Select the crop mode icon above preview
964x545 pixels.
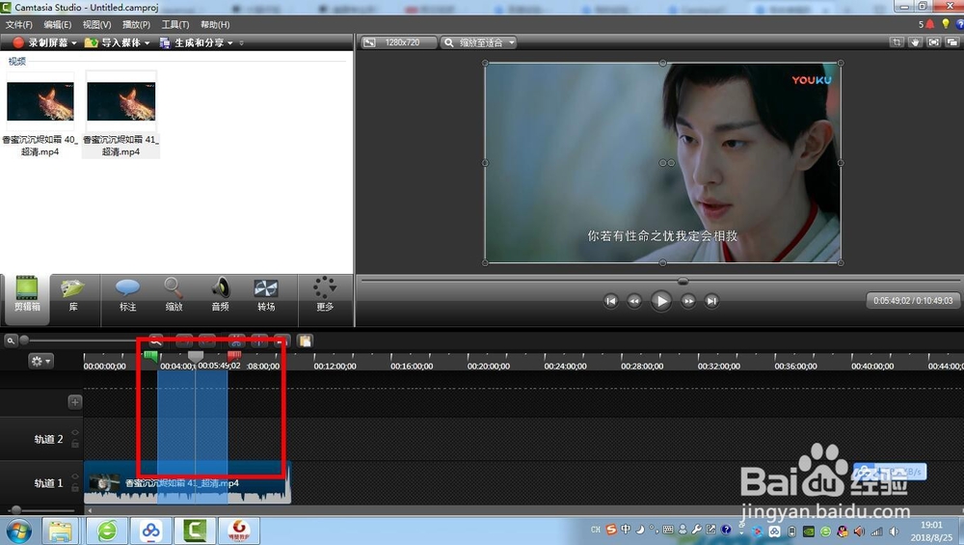[x=897, y=42]
